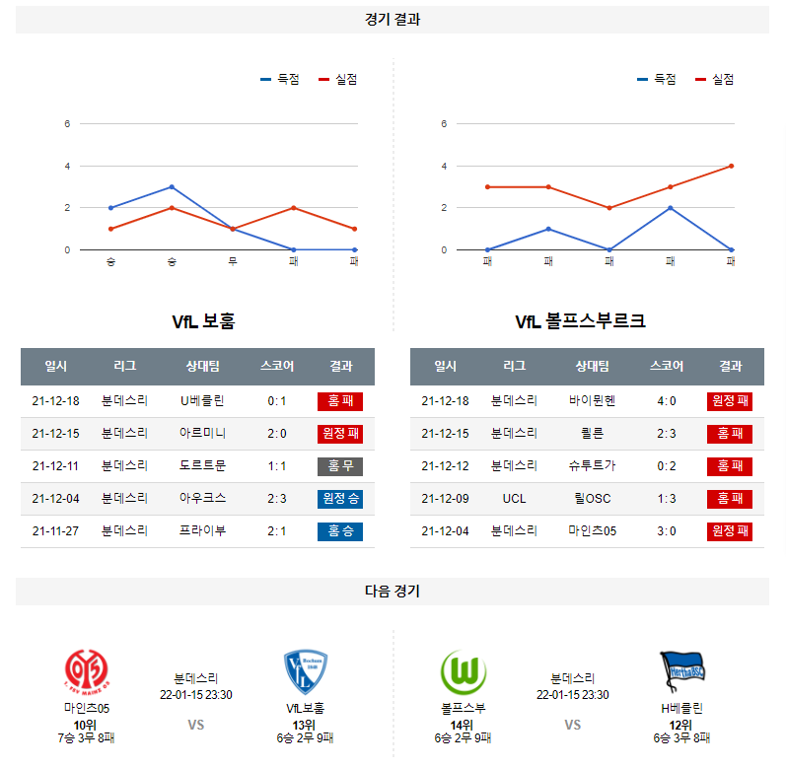Click opponent 아우크스 in Bochum table
The width and height of the screenshot is (786, 768).
[202, 499]
